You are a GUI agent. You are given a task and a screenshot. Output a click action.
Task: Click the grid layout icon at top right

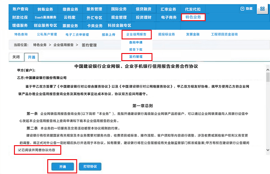262,9
